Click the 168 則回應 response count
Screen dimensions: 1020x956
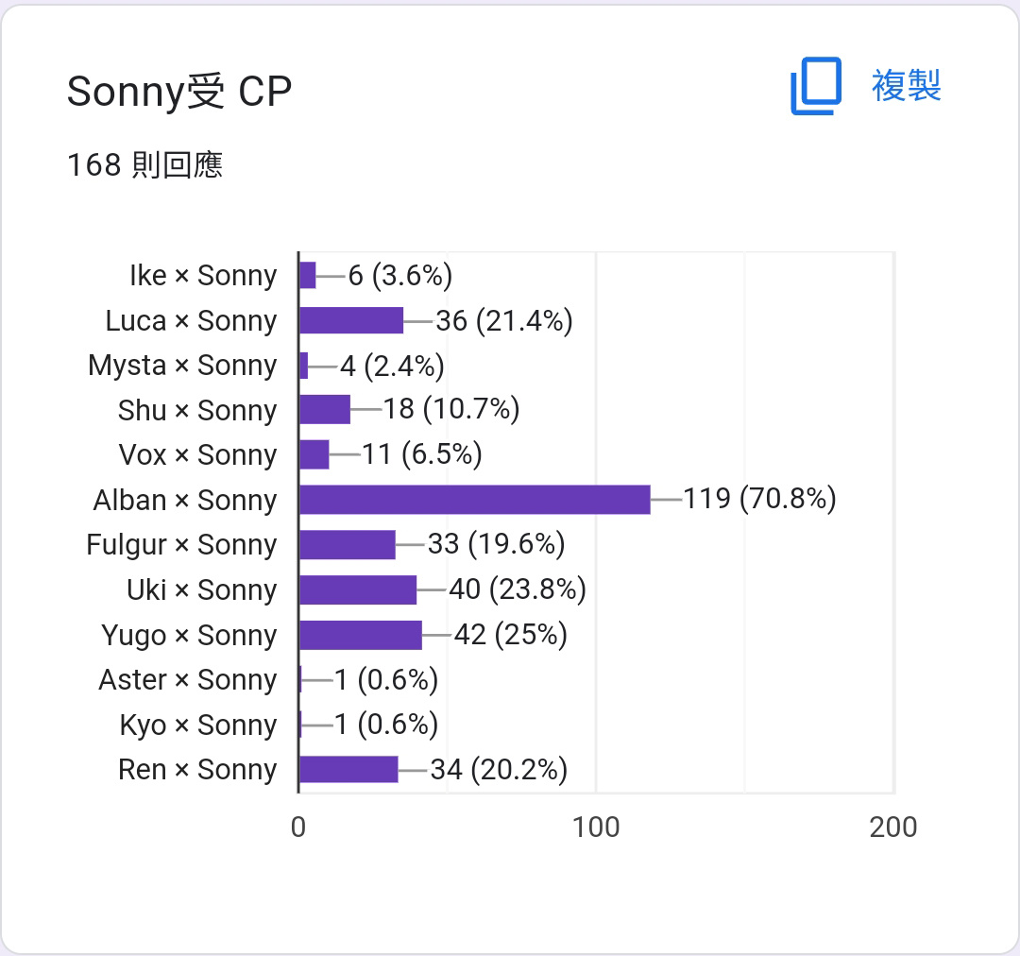click(145, 164)
